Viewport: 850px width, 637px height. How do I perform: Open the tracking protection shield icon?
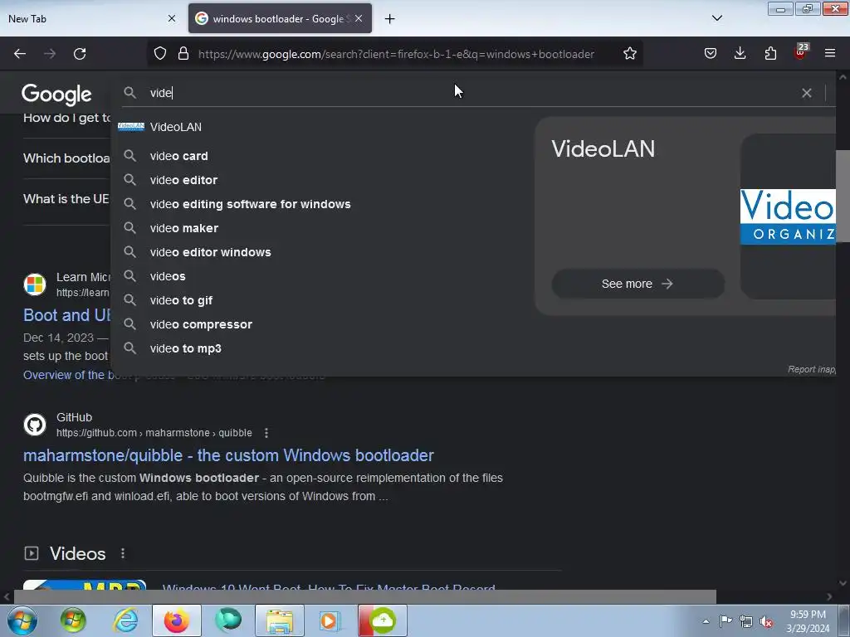(160, 54)
